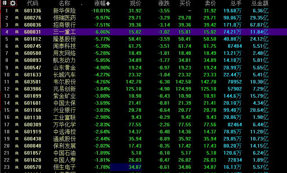287x173 pixels.
Task: Sort by 现价 column header
Action: [x=135, y=3]
